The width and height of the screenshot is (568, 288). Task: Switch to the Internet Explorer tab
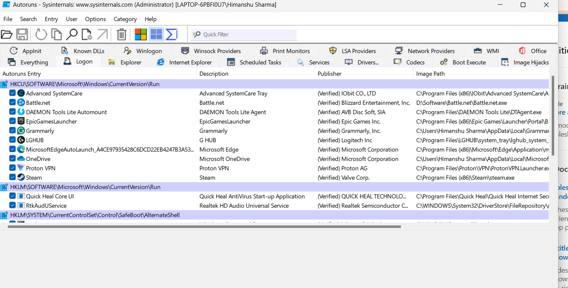click(x=184, y=62)
